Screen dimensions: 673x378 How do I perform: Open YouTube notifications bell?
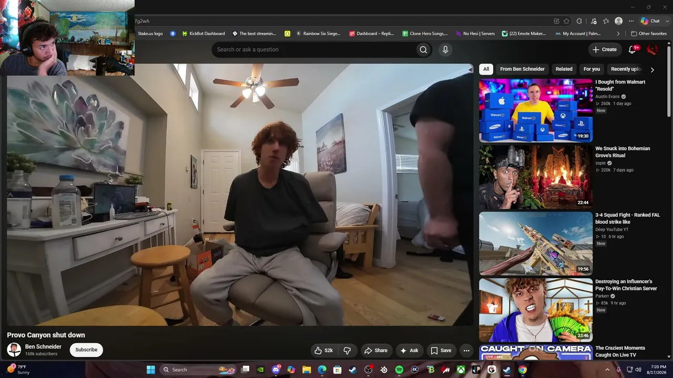633,49
